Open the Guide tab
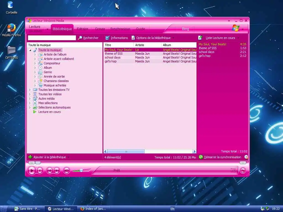The image size is (283, 212). [x=141, y=29]
